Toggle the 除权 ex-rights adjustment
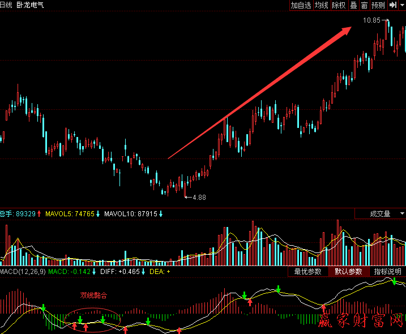This screenshot has height=334, width=406. [339, 5]
